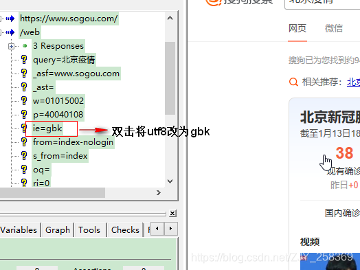
Task: Click the 38 confirmed cases number
Action: pyautogui.click(x=344, y=153)
